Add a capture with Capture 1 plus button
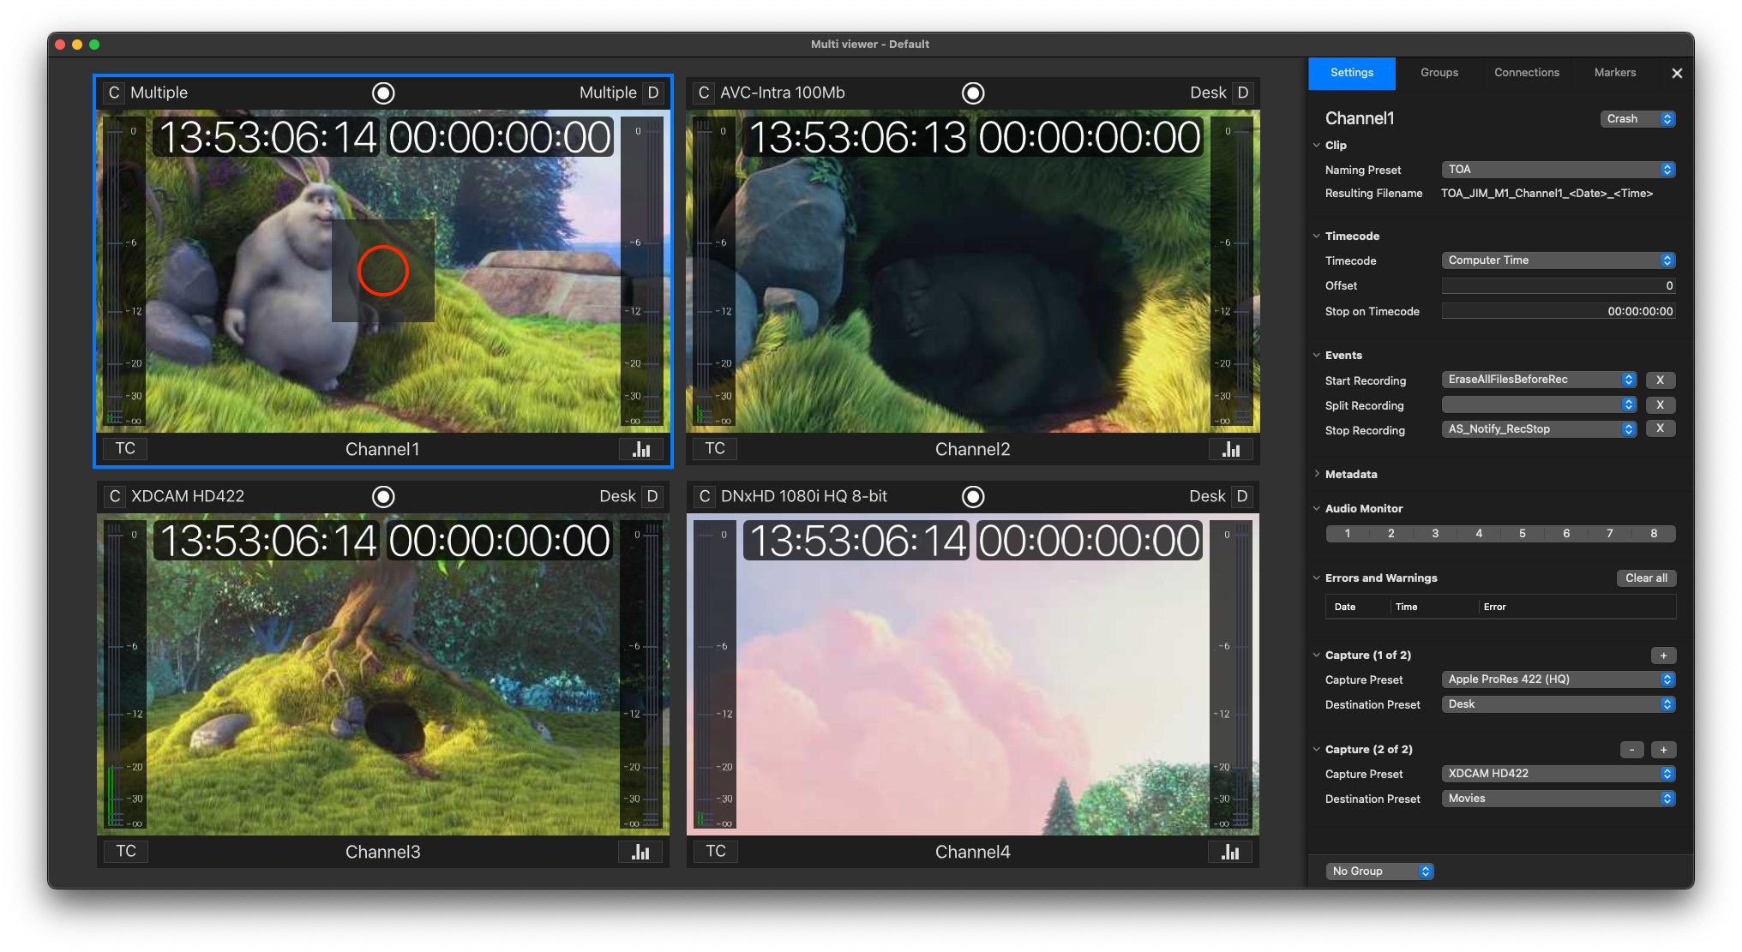The image size is (1742, 952). [x=1663, y=656]
